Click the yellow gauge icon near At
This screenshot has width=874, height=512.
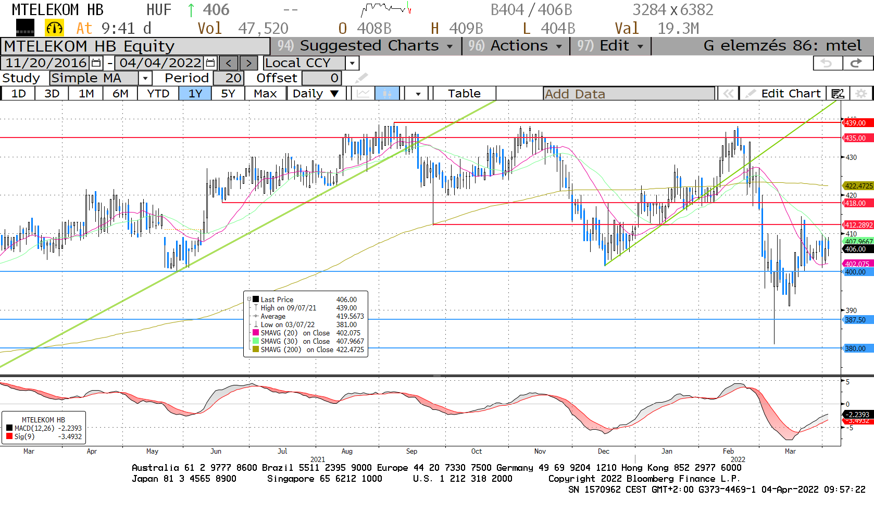tap(55, 28)
